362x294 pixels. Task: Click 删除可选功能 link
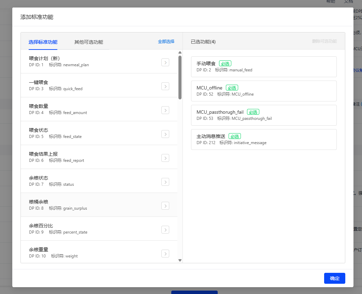pos(324,41)
